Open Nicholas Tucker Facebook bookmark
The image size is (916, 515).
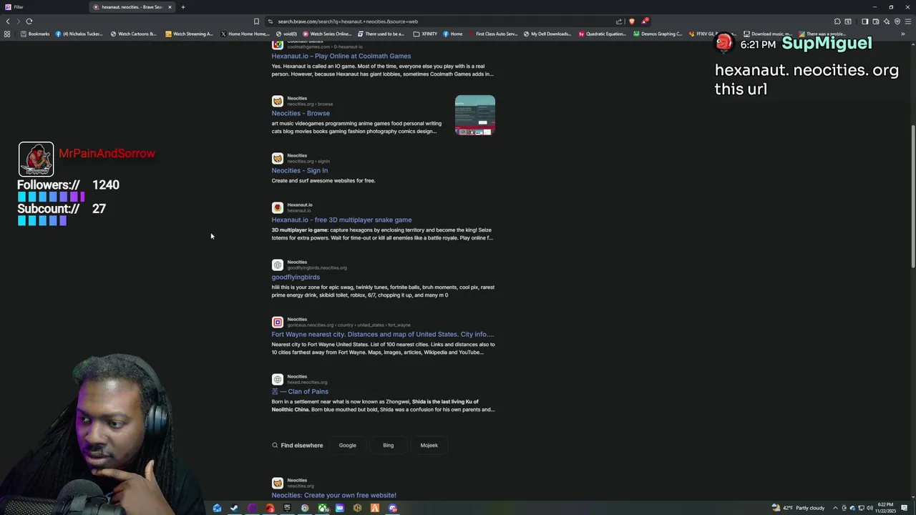coord(79,34)
